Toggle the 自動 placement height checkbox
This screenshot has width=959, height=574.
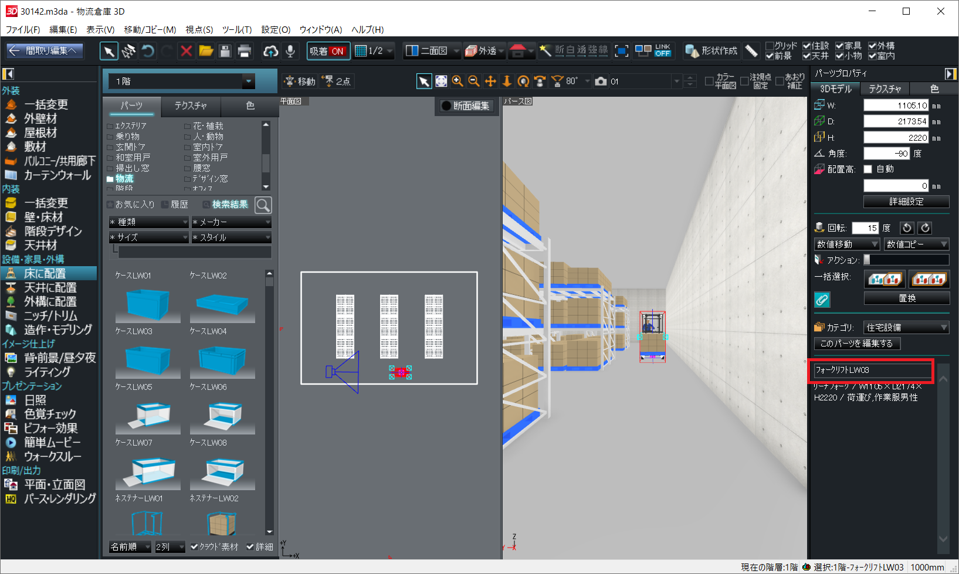(x=868, y=169)
